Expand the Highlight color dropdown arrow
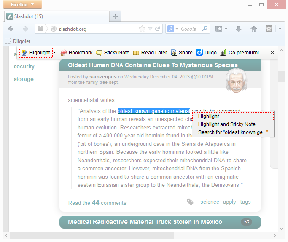 click(x=54, y=53)
